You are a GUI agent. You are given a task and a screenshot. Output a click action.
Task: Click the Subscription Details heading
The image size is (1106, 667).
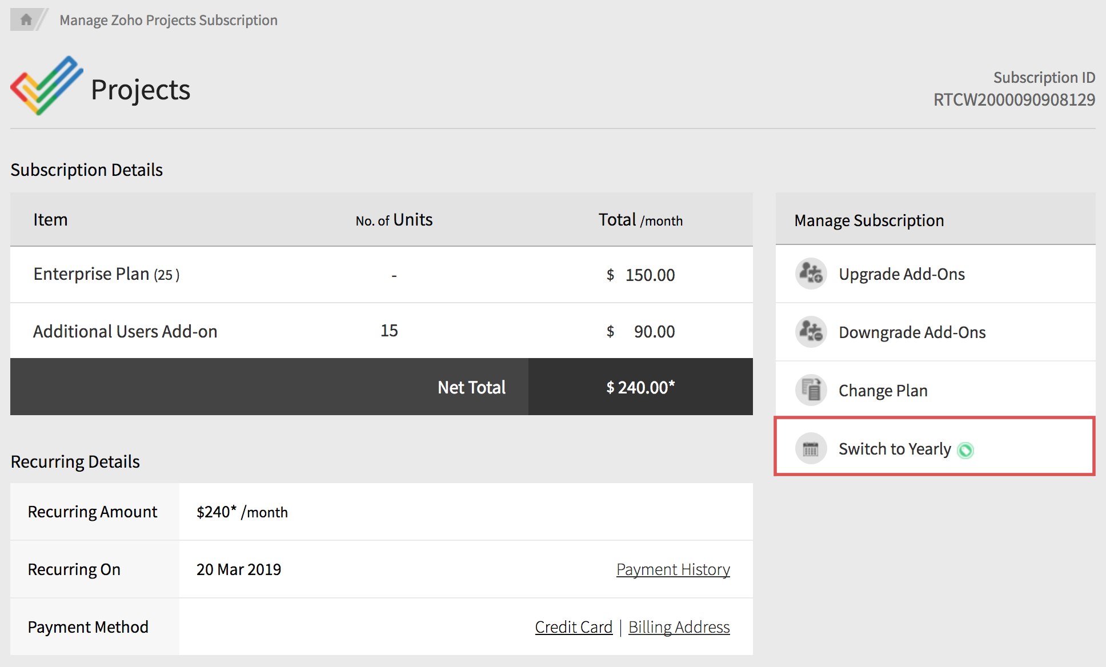point(87,170)
